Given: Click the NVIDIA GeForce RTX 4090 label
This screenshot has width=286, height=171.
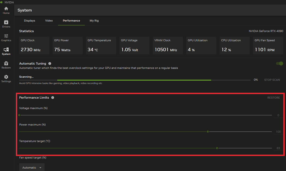Looking at the screenshot, I should (266, 31).
